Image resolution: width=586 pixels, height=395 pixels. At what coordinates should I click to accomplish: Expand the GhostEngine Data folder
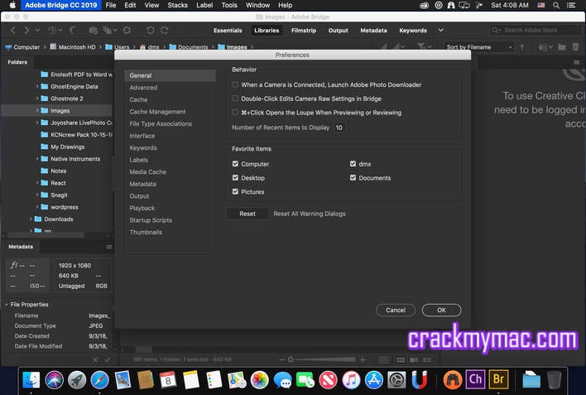coord(37,86)
